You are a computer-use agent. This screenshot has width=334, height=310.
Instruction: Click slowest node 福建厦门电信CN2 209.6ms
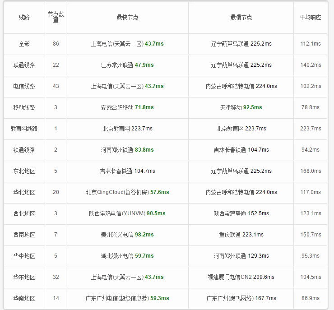pos(241,277)
